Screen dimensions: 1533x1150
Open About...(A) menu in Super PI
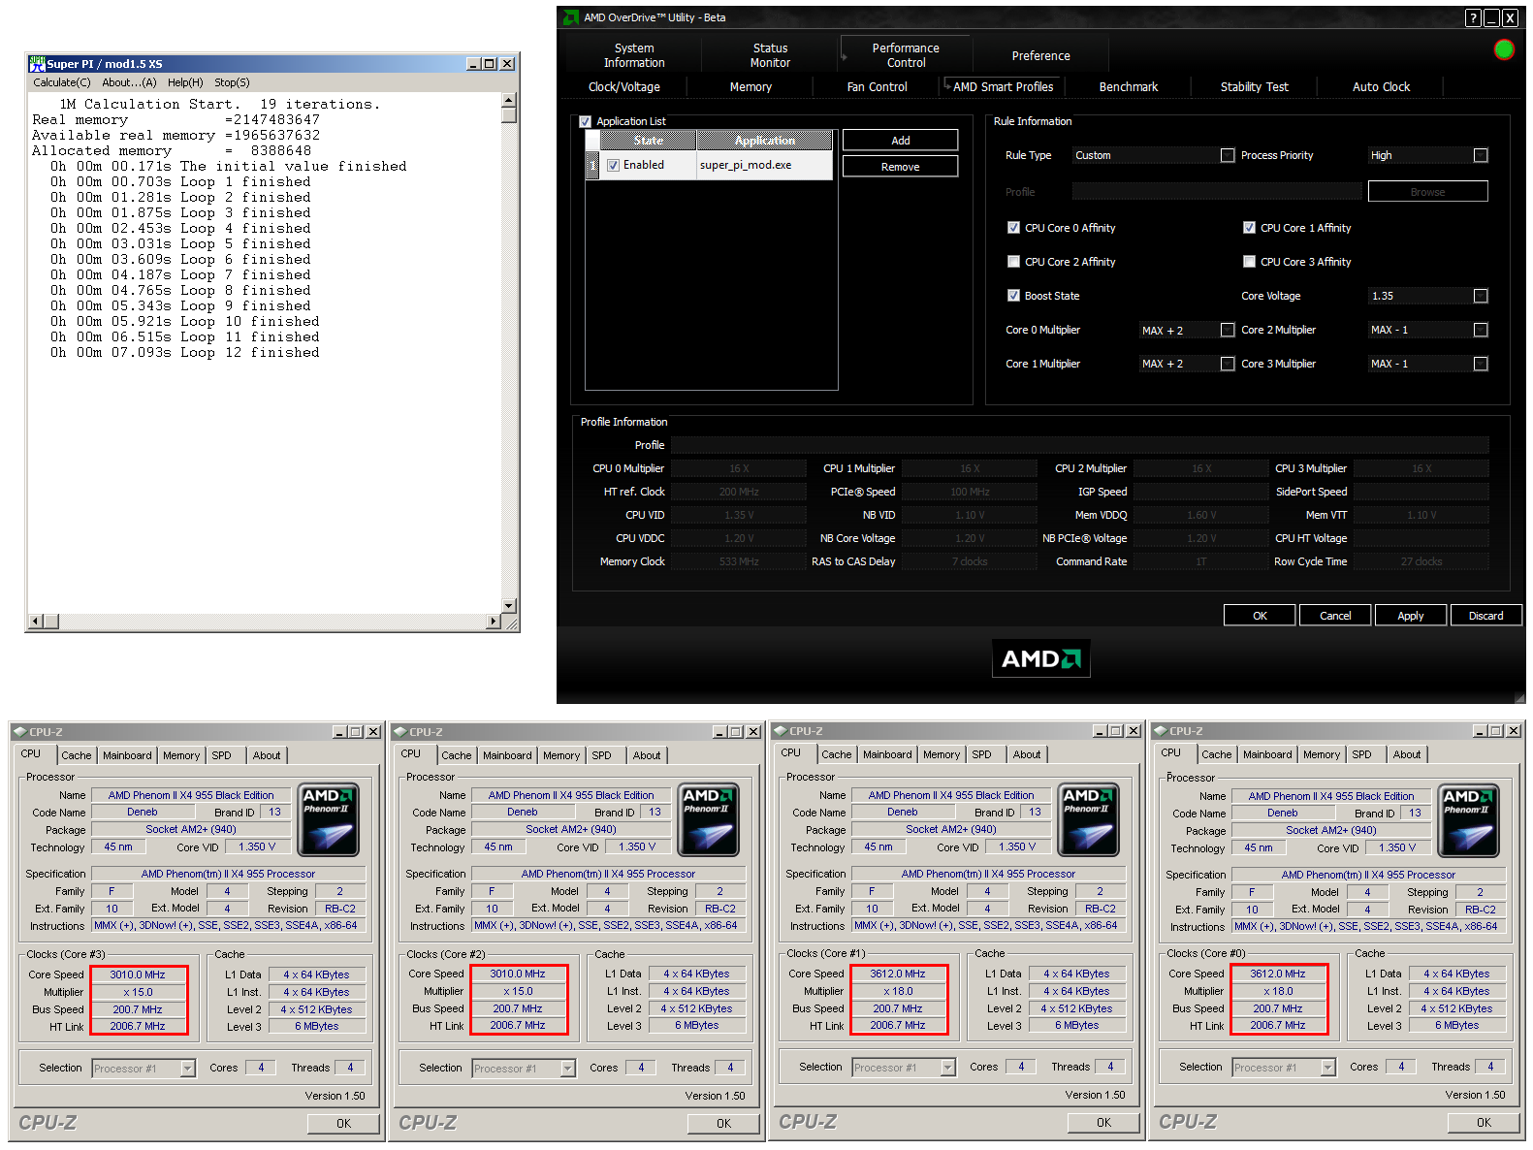click(129, 82)
